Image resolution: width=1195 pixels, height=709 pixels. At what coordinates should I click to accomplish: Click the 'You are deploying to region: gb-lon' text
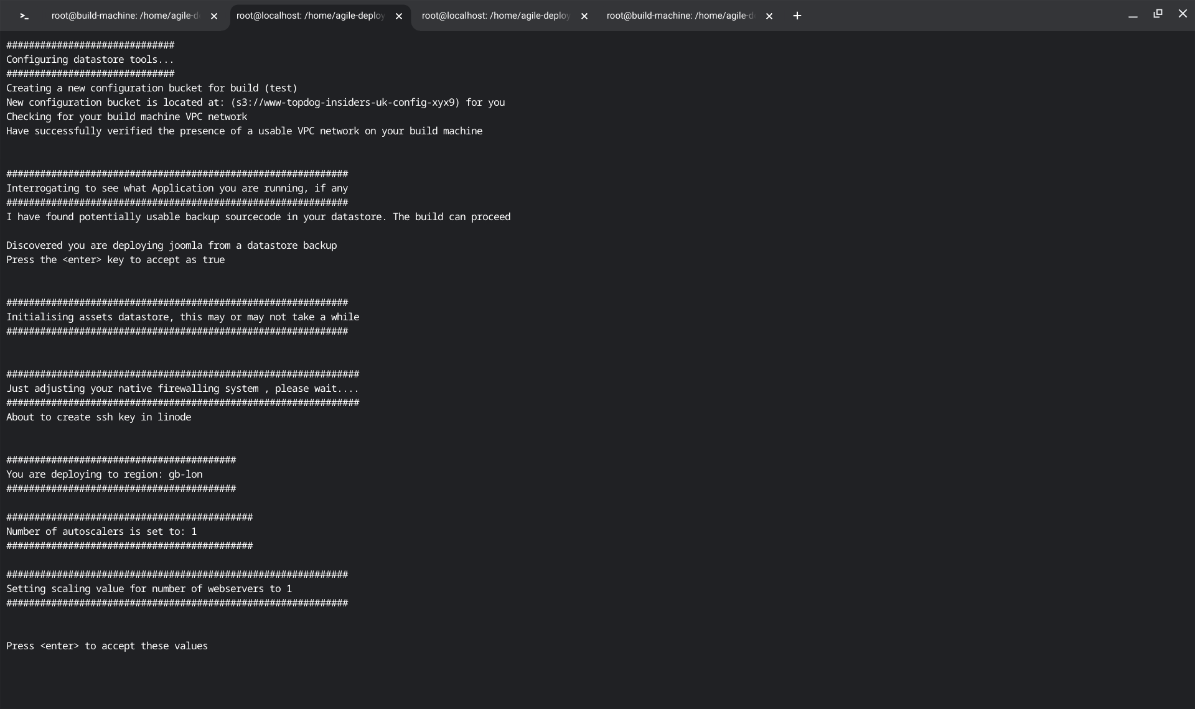click(x=104, y=475)
